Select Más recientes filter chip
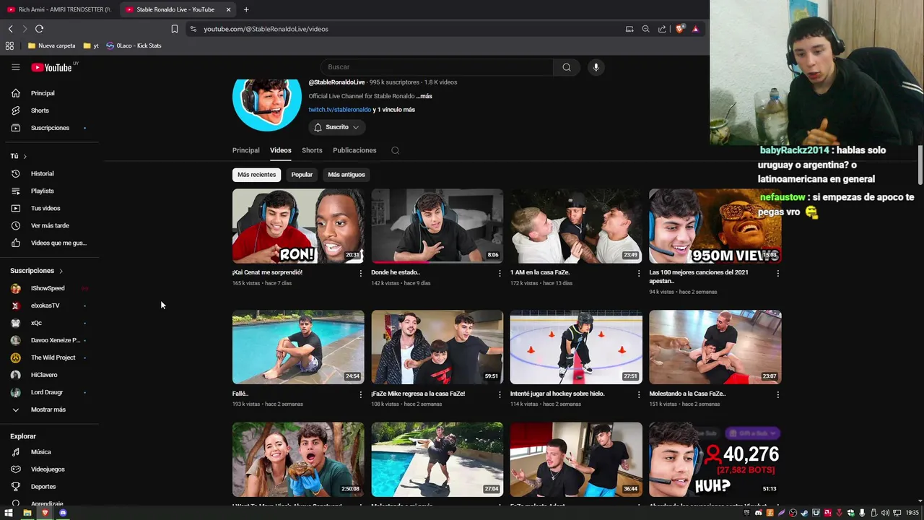Image resolution: width=924 pixels, height=520 pixels. click(257, 175)
